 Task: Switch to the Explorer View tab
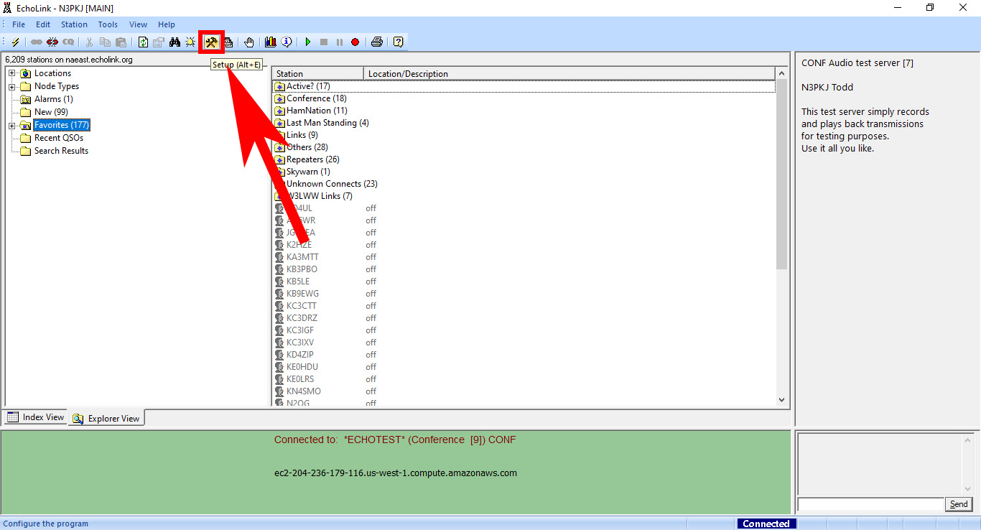[x=106, y=418]
